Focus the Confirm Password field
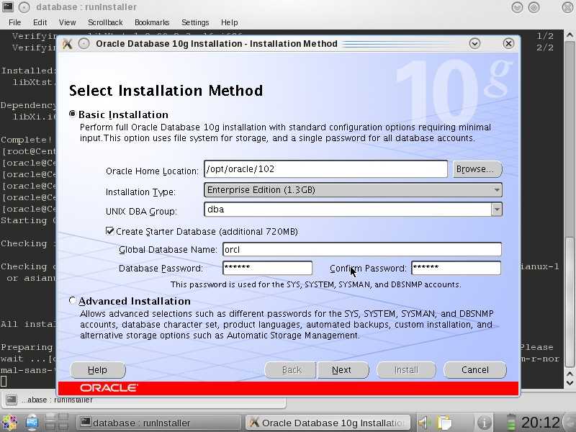The image size is (576, 432). pyautogui.click(x=456, y=268)
